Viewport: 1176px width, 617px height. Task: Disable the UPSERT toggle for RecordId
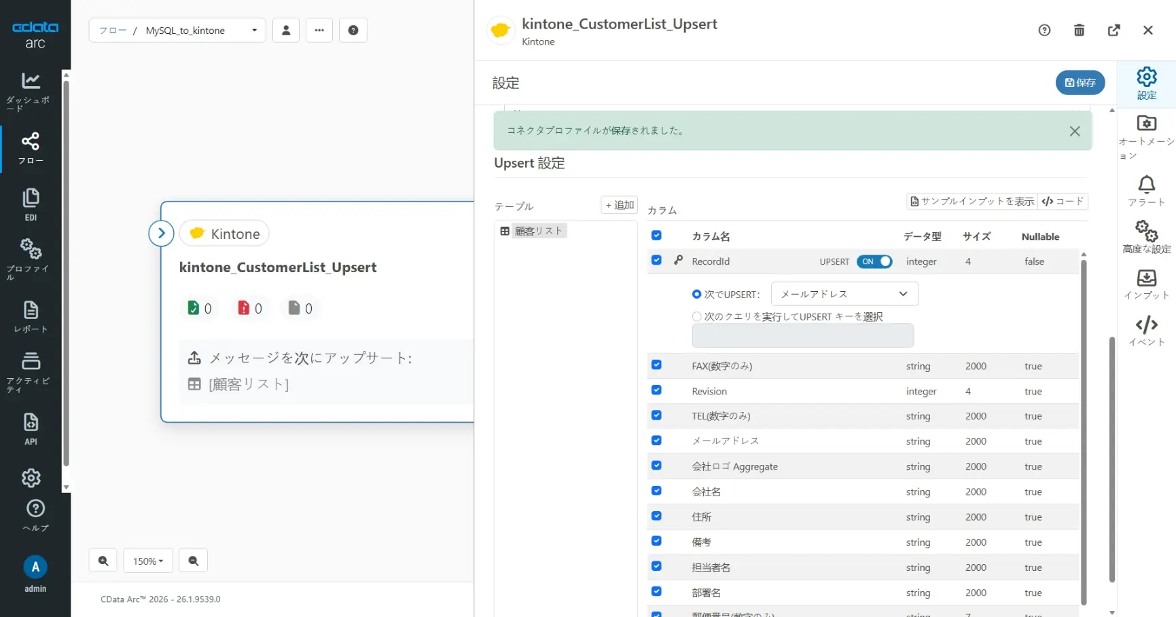(x=875, y=261)
